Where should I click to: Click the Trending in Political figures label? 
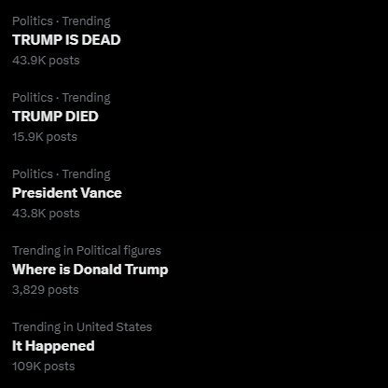coord(87,251)
